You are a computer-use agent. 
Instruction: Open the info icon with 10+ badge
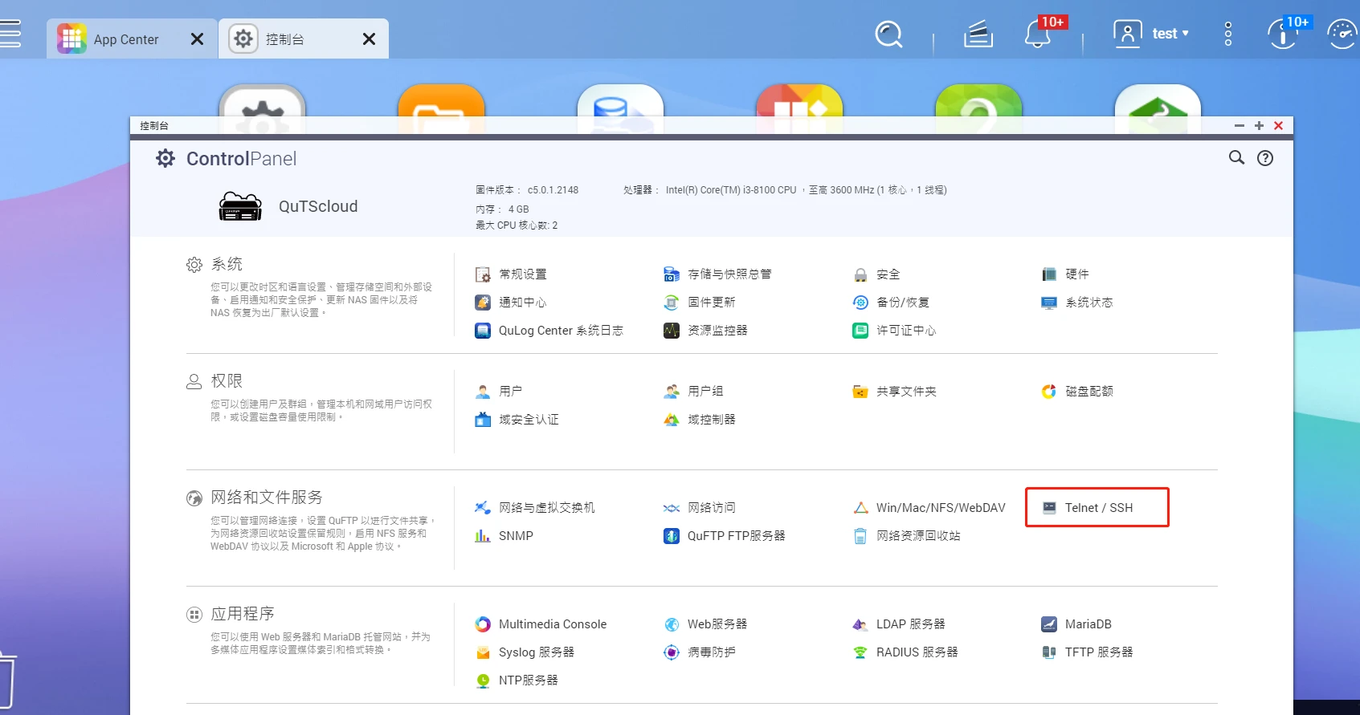[x=1282, y=35]
